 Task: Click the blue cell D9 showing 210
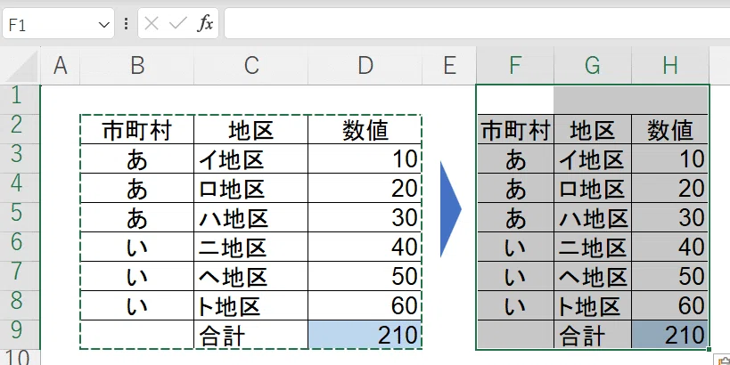point(365,335)
